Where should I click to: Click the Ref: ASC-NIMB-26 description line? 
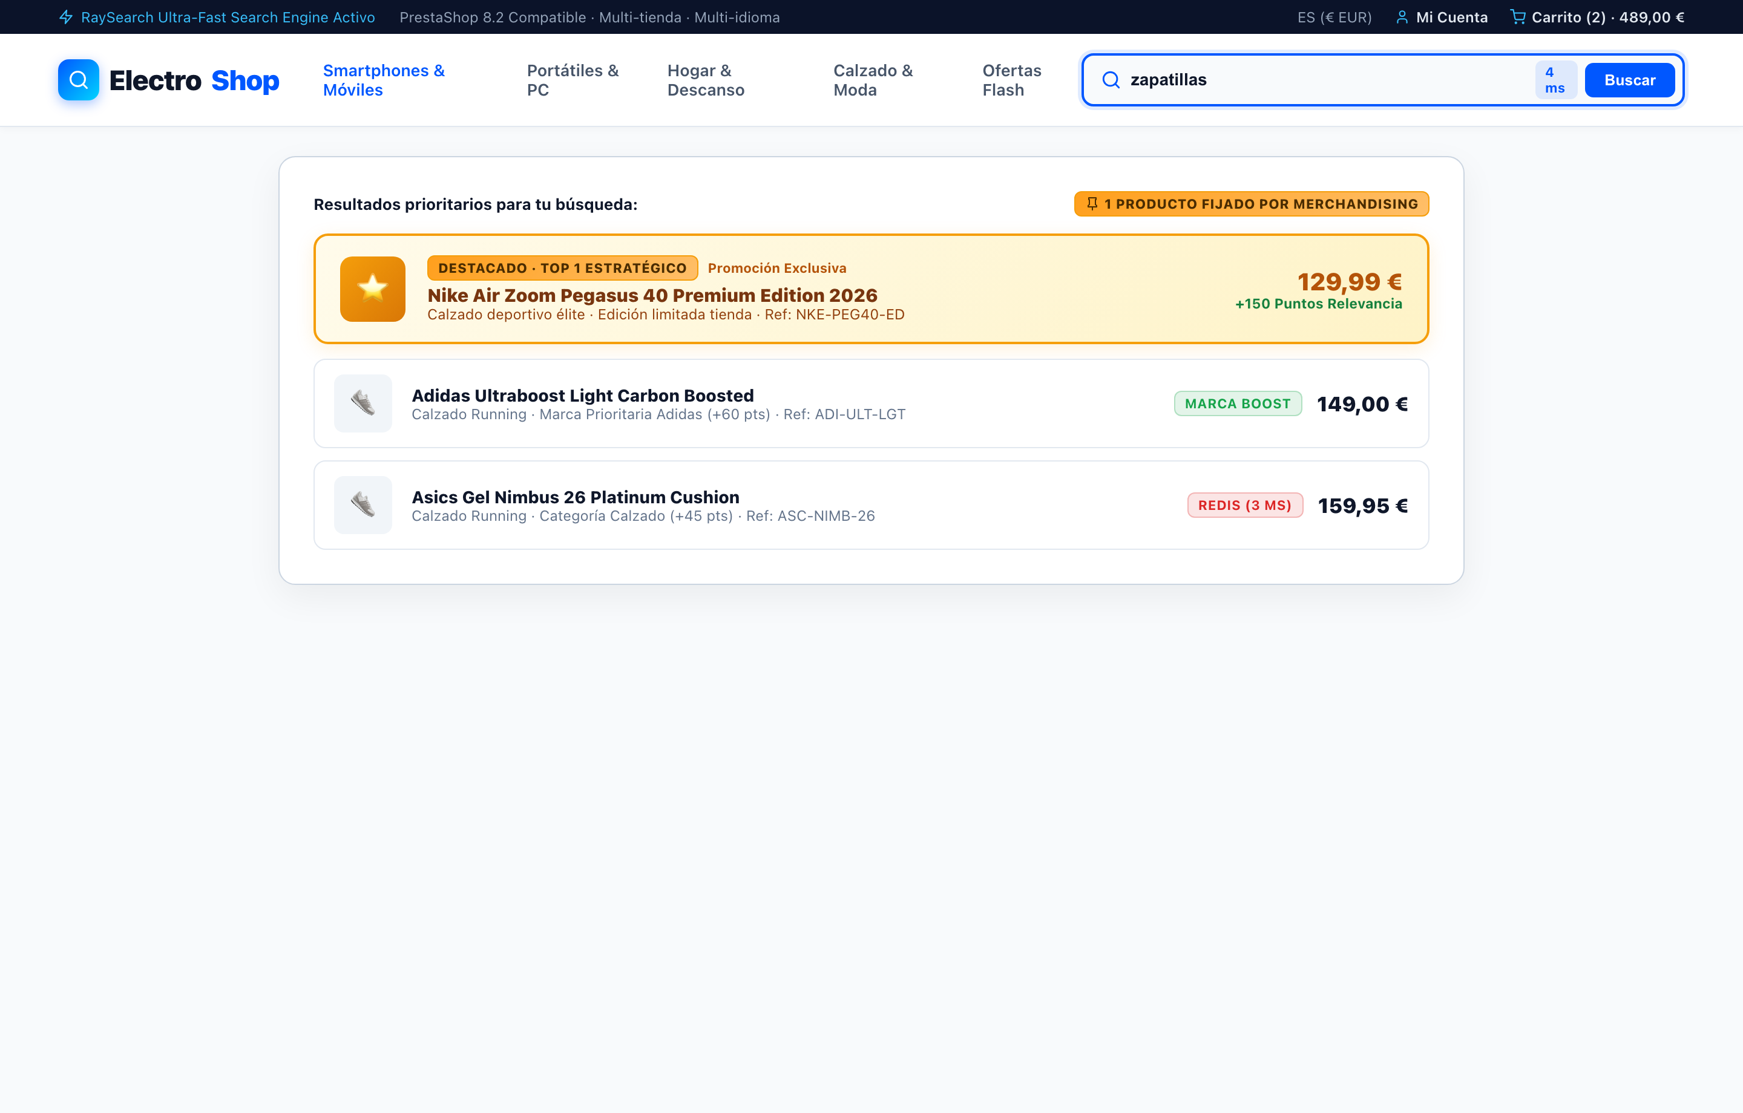643,516
